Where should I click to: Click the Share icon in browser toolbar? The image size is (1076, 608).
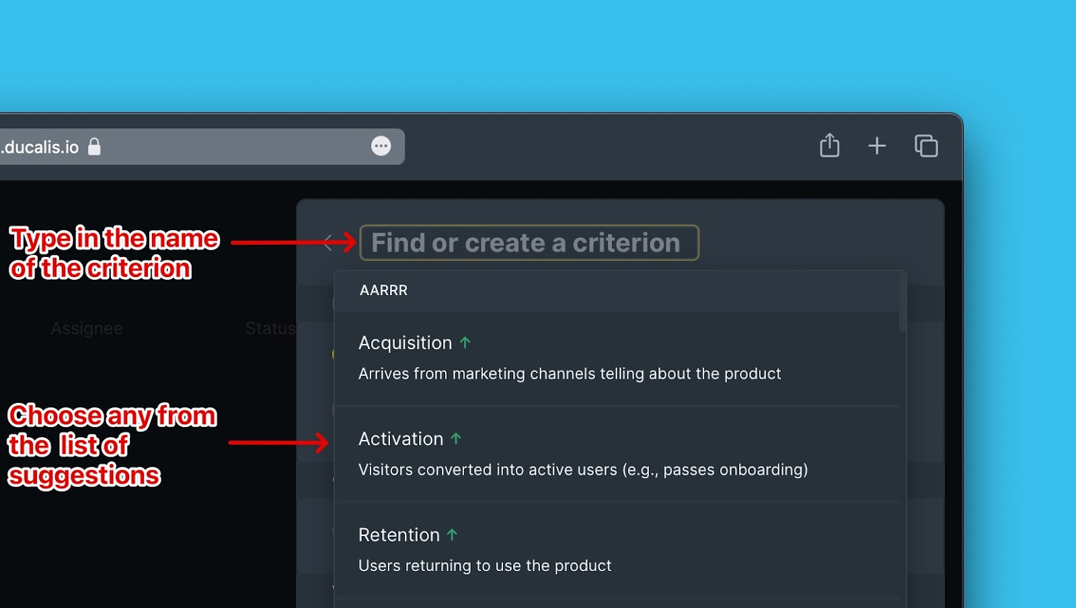(829, 145)
